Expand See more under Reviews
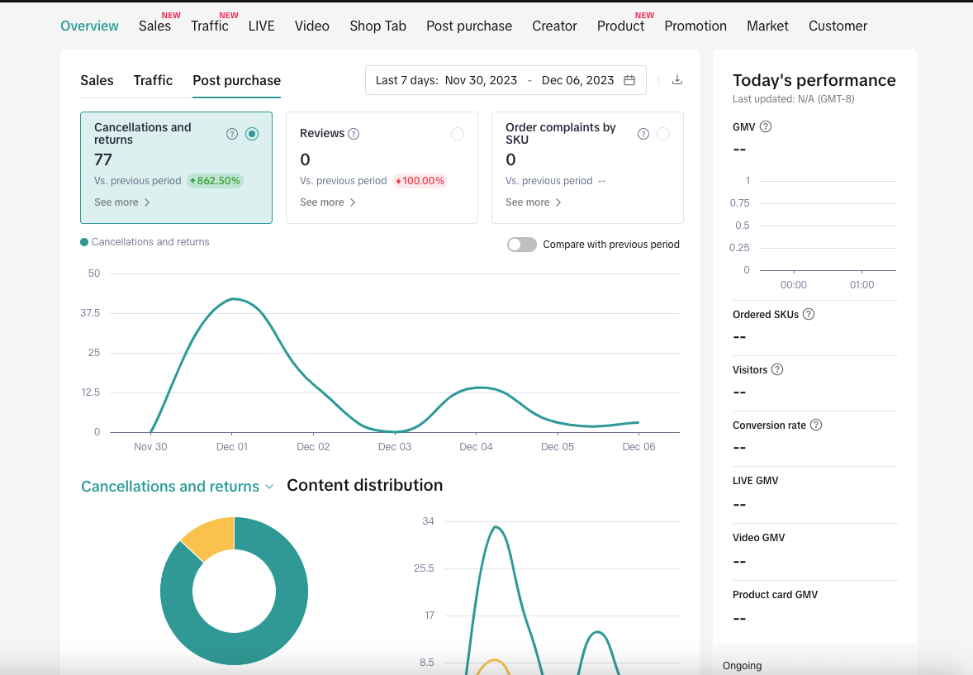Screen dimensions: 973x675 (328, 202)
